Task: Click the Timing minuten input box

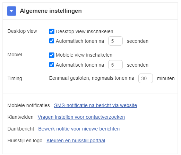Action: [146, 78]
